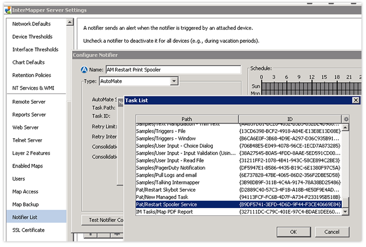Viewport: 366px width, 247px height.
Task: Click Task List scrollbar up arrow
Action: click(346, 127)
